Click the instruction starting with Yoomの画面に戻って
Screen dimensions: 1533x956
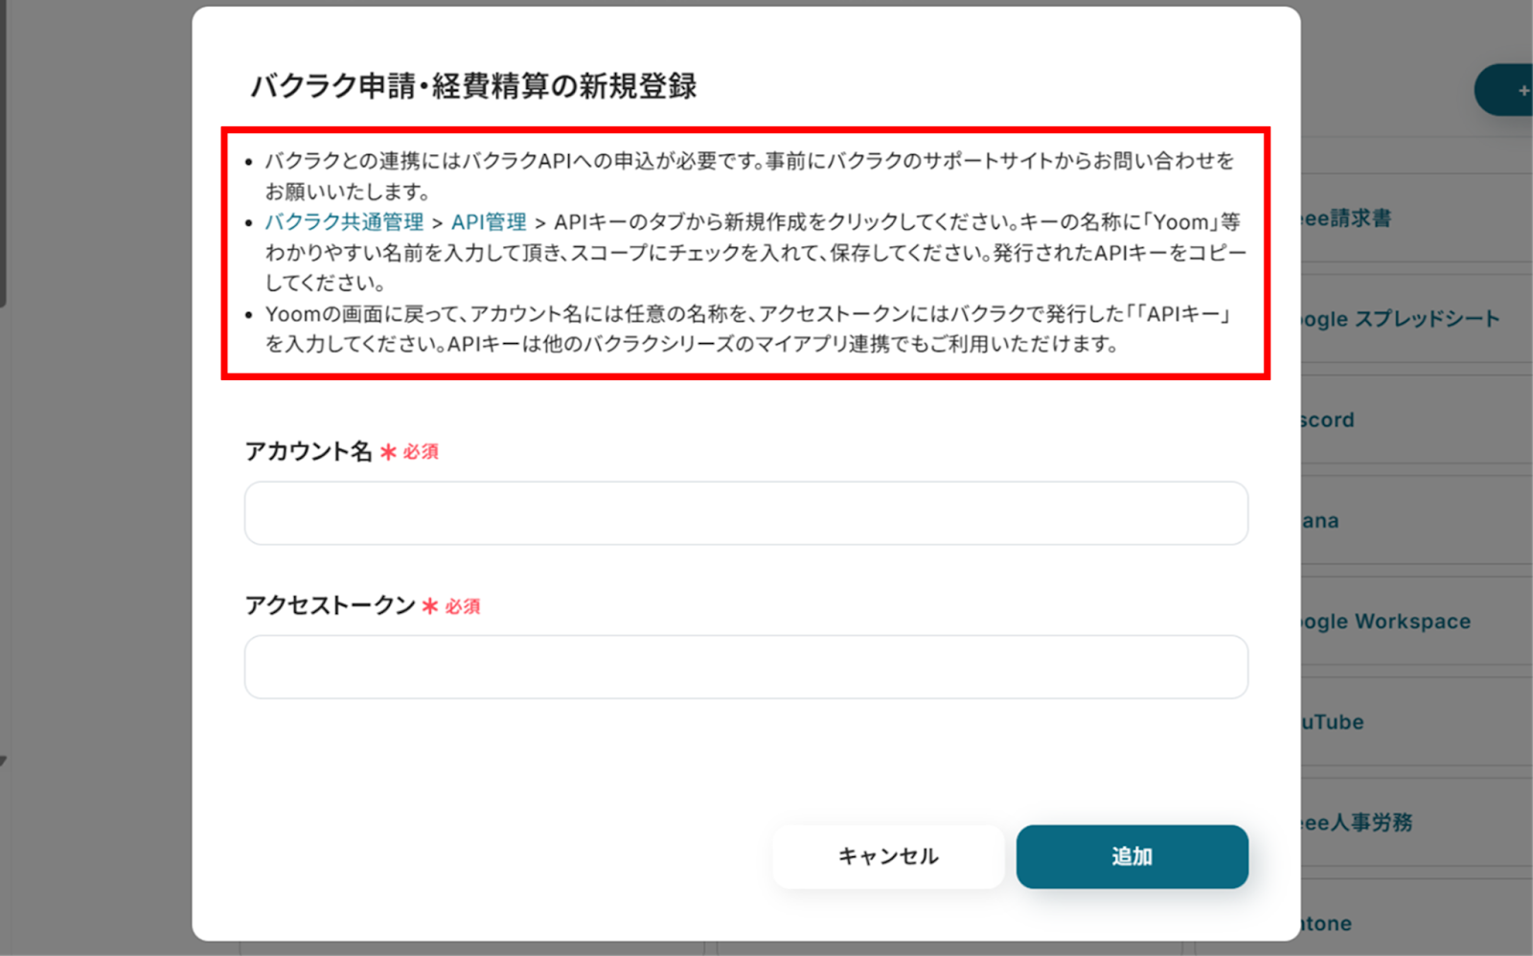748,329
